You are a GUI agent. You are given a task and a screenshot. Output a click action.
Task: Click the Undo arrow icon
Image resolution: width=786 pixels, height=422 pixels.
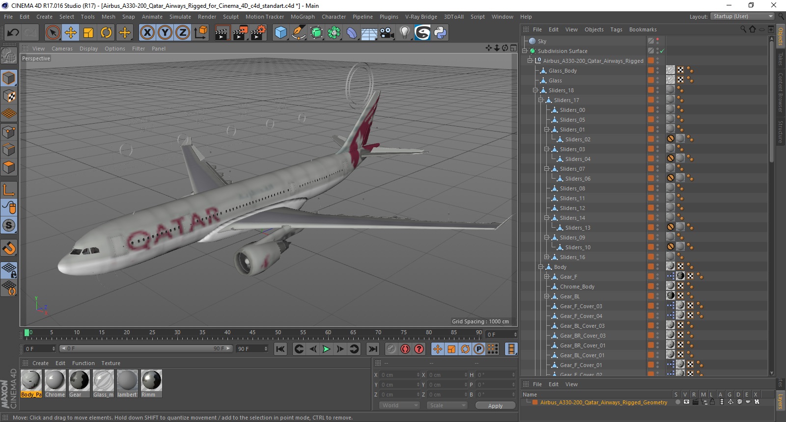[x=13, y=33]
